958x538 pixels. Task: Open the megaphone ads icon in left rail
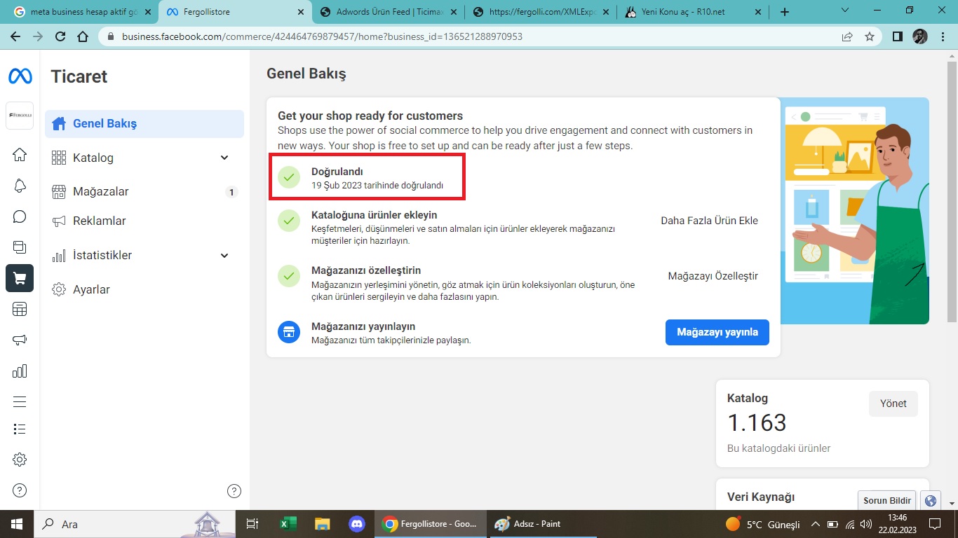coord(20,340)
